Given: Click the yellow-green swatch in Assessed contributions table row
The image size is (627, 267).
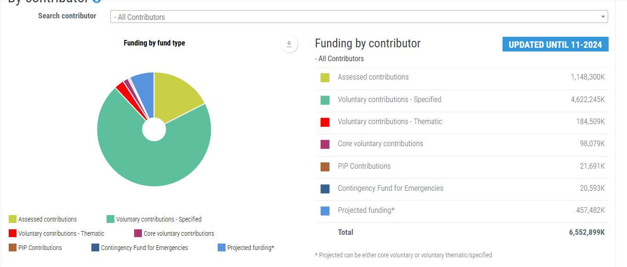Looking at the screenshot, I should [325, 78].
